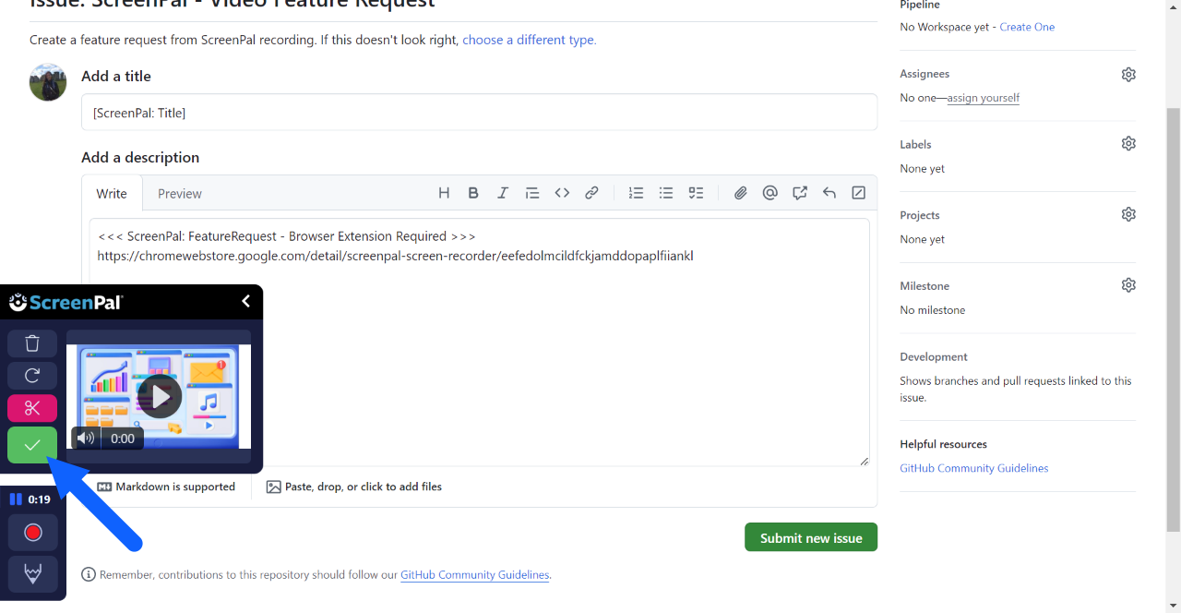The image size is (1181, 613).
Task: Mention a user with @ icon
Action: click(769, 193)
